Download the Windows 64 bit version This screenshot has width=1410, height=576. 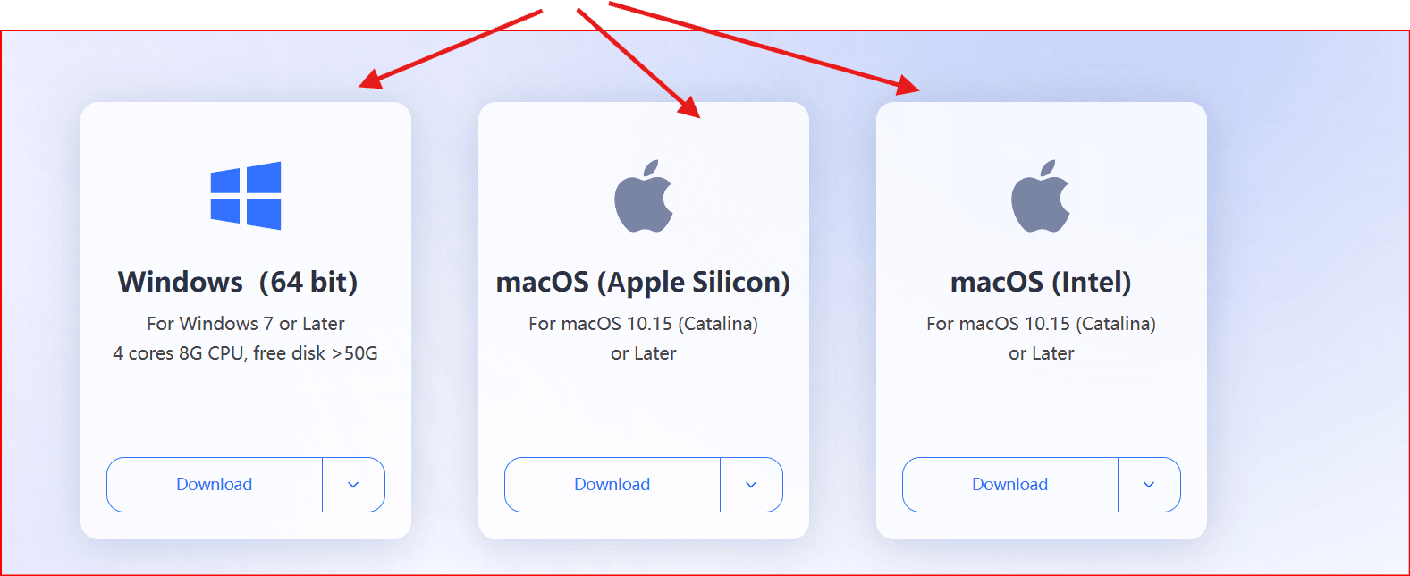coord(215,485)
